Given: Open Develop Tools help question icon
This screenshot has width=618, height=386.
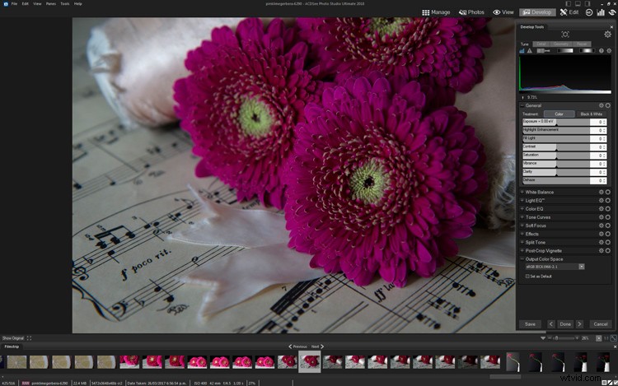Looking at the screenshot, I should pos(601,51).
